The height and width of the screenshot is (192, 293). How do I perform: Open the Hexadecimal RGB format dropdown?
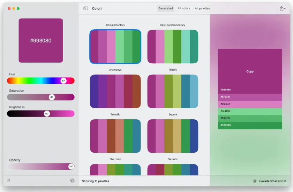point(272,181)
